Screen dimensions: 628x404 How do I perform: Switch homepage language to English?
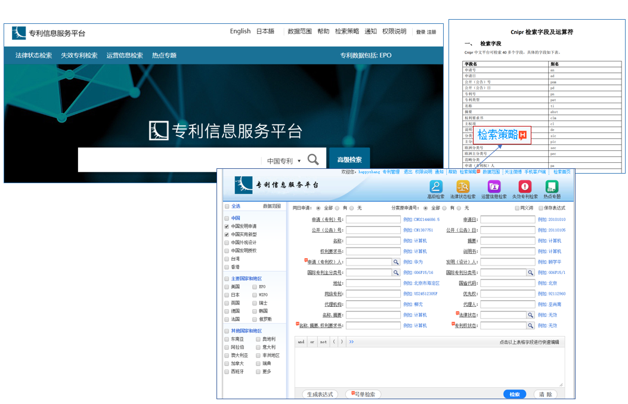240,31
